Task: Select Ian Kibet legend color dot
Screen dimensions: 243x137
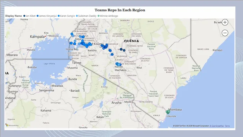Action: [x=24, y=16]
